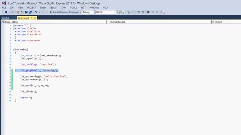The height and width of the screenshot is (135, 241).
Task: Start debugging with the green play icon
Action: coord(51,12)
